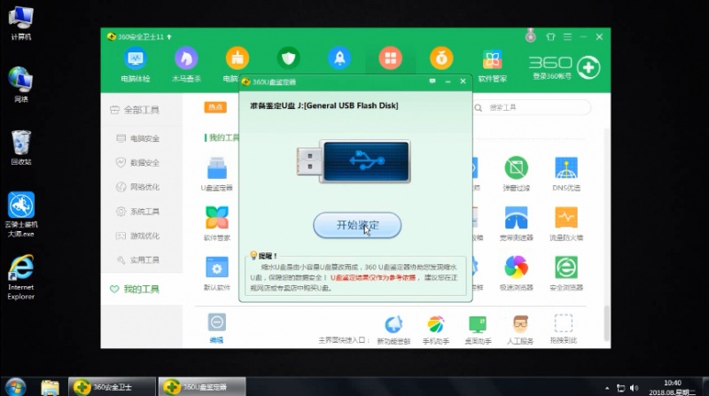The image size is (709, 396).
Task: Click the yellow money bag icon
Action: click(441, 58)
